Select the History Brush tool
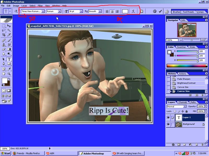 click(x=9, y=45)
